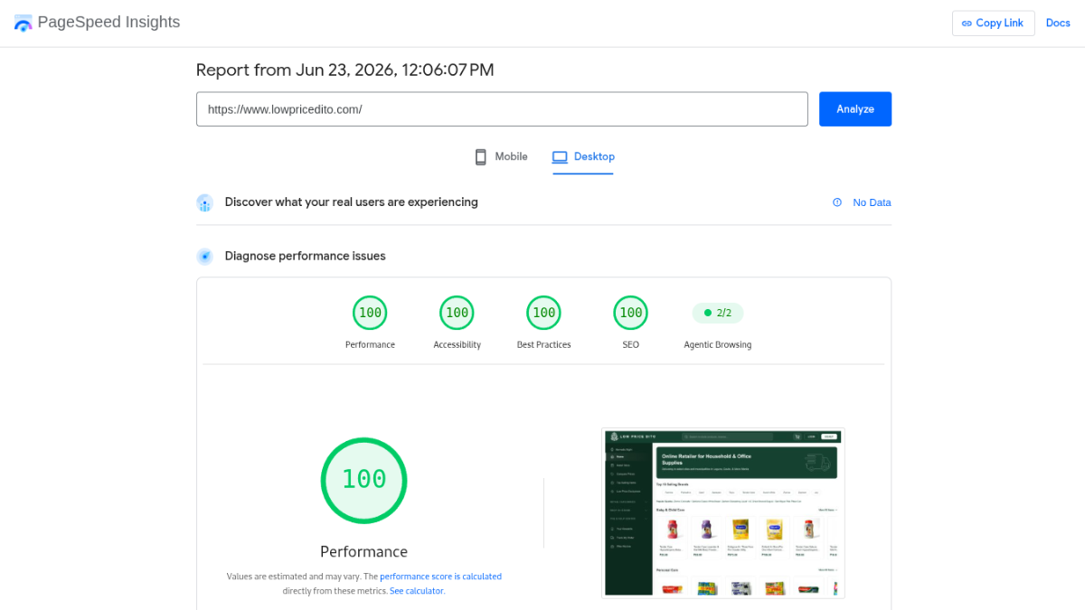Open the performance score is calculated link
The image size is (1085, 610).
pos(440,577)
